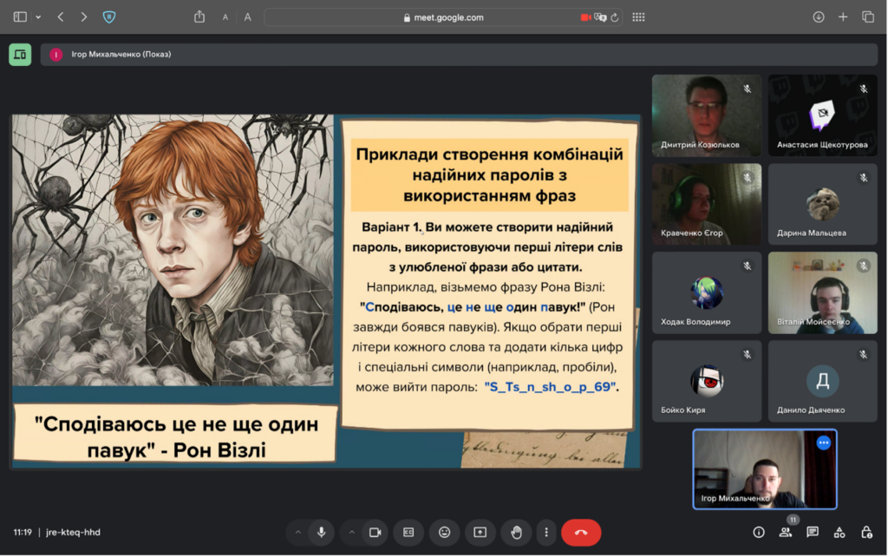Open meeting details info panel
Viewport: 888px width, 557px height.
click(x=758, y=532)
